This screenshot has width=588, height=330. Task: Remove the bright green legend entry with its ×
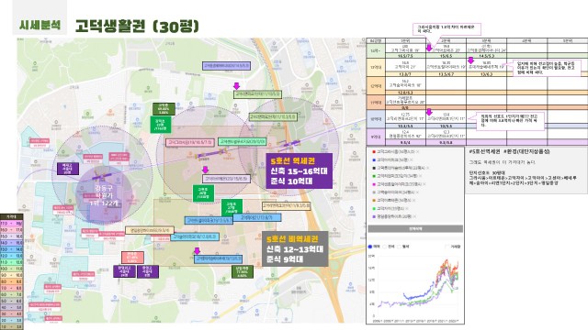pyautogui.click(x=407, y=209)
